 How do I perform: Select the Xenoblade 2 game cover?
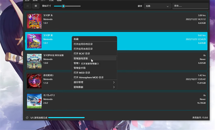coord(34,101)
